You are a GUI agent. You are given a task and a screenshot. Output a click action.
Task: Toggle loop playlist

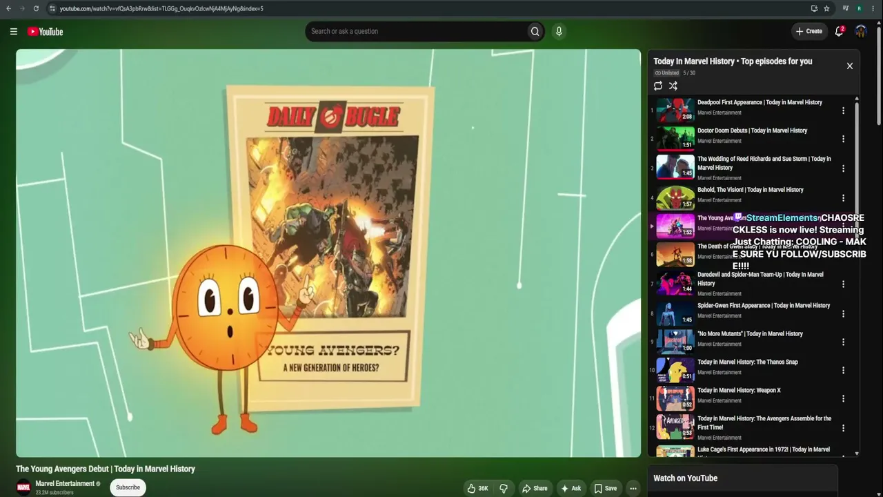657,86
